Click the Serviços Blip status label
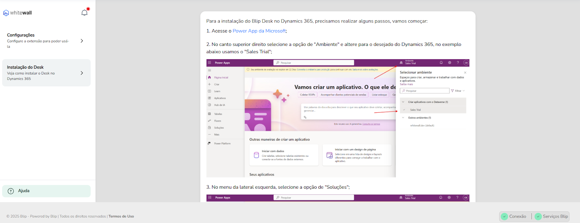The width and height of the screenshot is (580, 223). (x=555, y=216)
